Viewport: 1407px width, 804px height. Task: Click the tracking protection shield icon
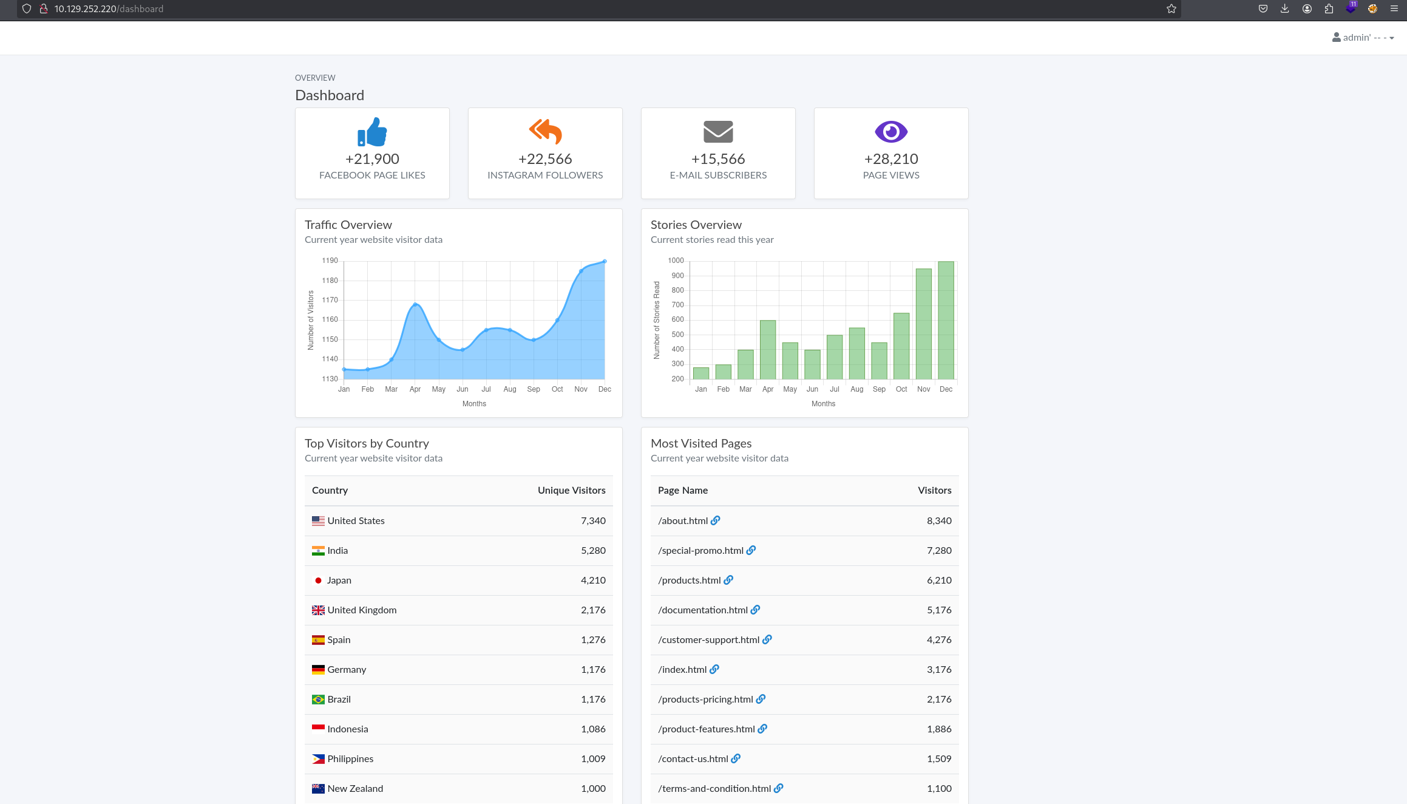(x=27, y=9)
